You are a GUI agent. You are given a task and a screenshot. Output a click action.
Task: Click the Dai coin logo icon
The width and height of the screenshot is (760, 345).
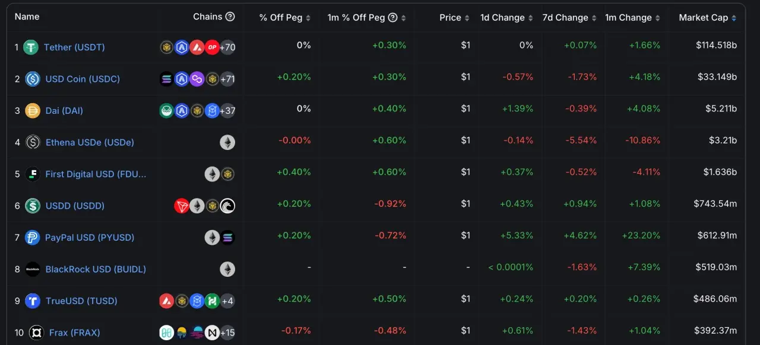33,111
